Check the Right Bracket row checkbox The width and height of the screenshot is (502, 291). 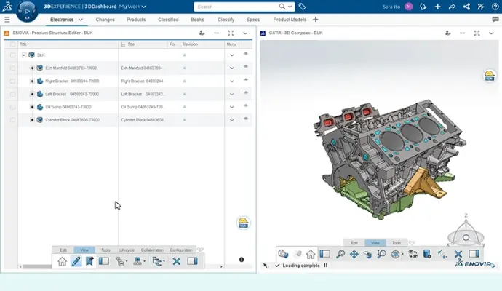(13, 81)
